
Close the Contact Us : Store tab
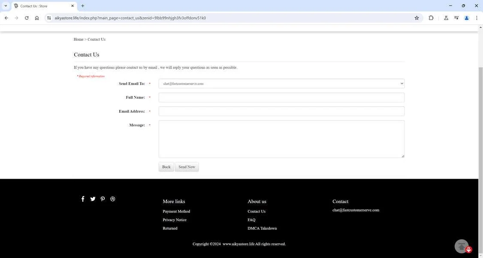[x=72, y=6]
